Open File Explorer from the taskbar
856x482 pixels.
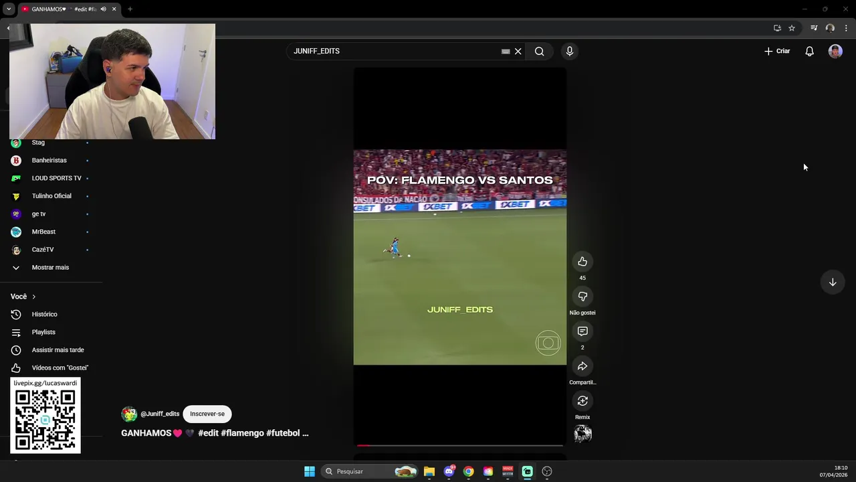click(429, 471)
